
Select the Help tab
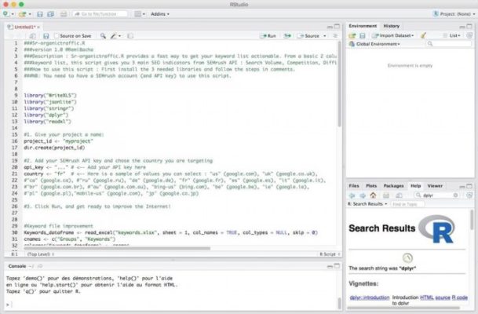tap(415, 186)
